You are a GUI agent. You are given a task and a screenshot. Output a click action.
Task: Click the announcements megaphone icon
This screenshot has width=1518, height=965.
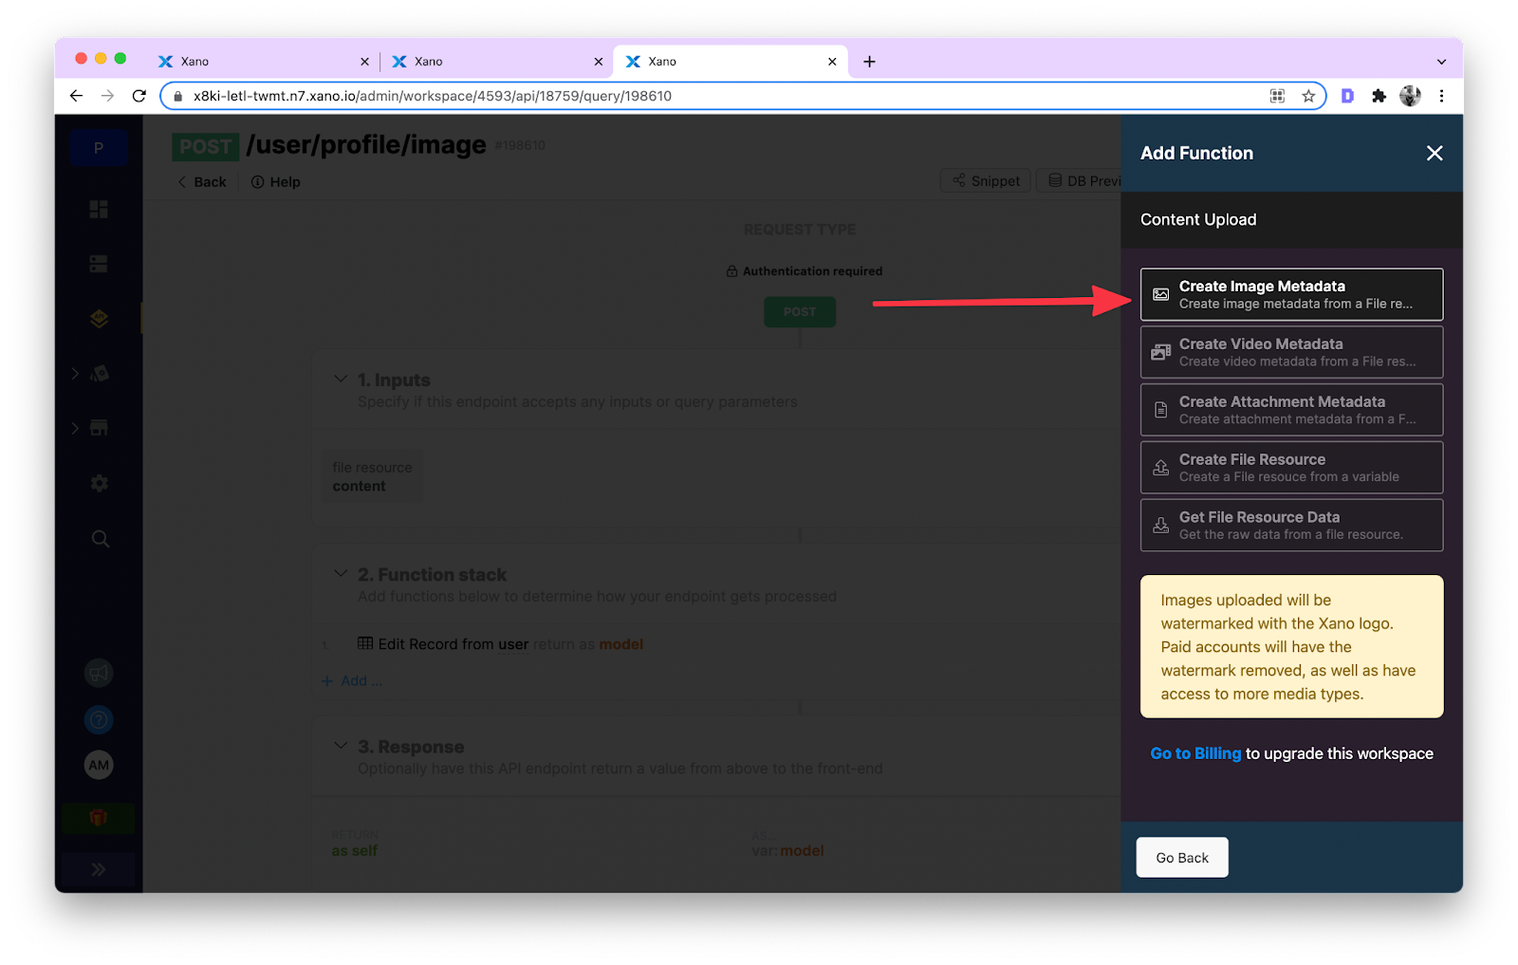tap(99, 673)
